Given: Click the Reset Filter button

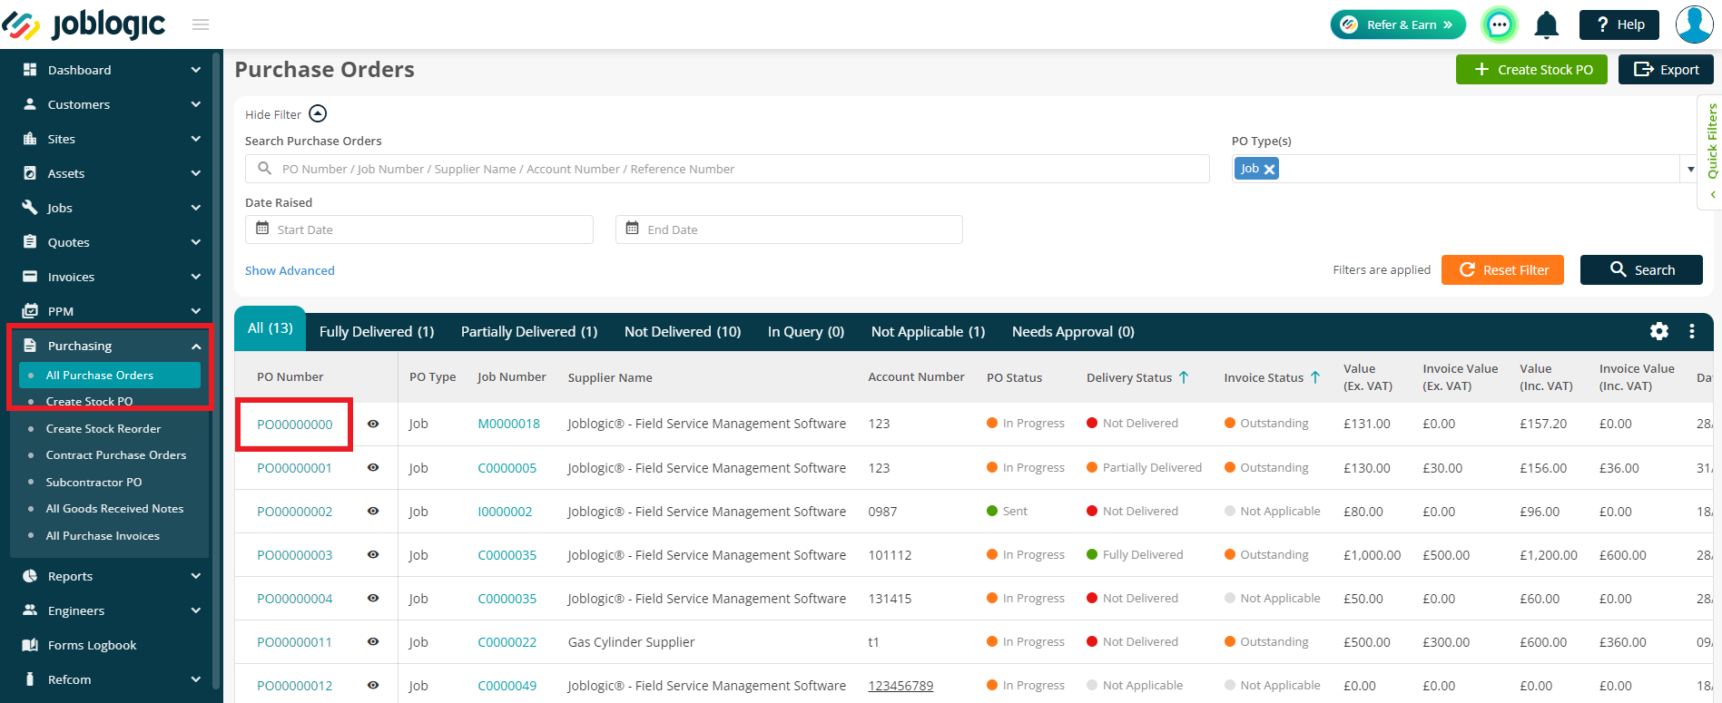Looking at the screenshot, I should pyautogui.click(x=1502, y=270).
